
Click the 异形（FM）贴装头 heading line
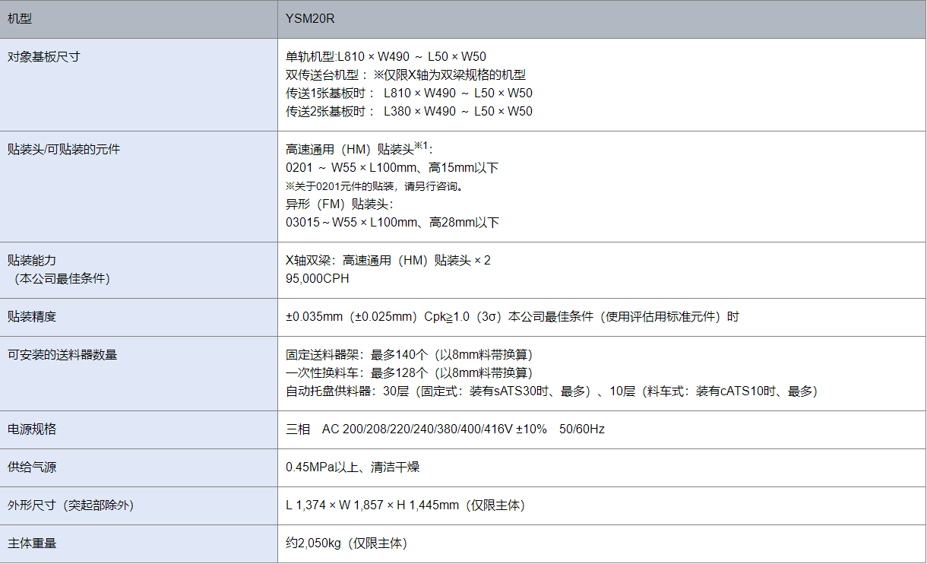tap(340, 204)
